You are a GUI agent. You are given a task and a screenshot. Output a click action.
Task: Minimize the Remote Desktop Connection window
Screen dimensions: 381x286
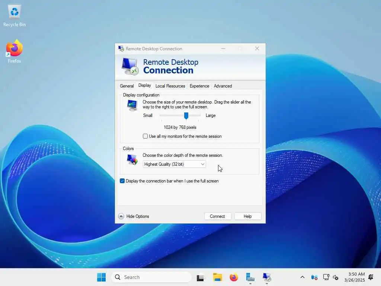tap(223, 49)
